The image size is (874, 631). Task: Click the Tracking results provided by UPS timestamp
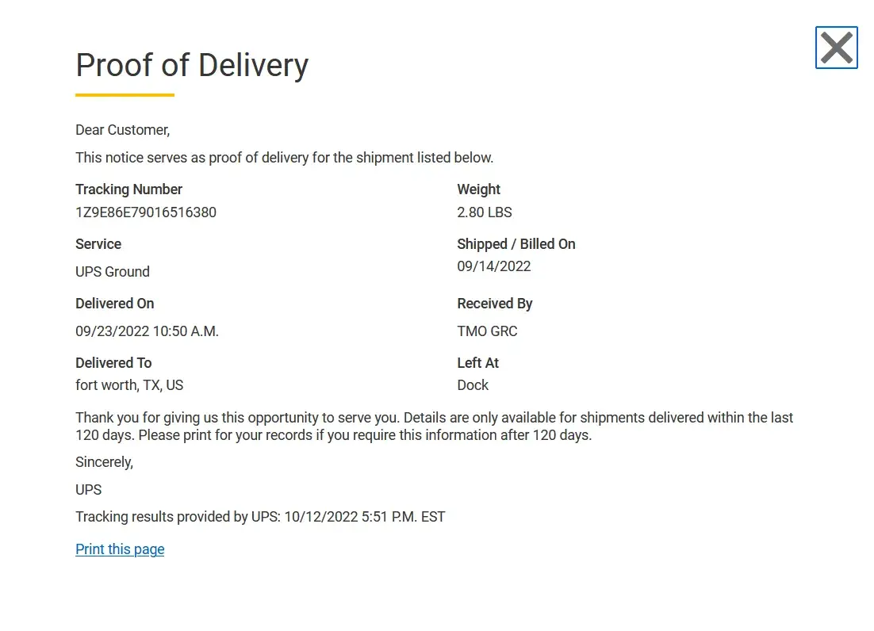[x=260, y=517]
